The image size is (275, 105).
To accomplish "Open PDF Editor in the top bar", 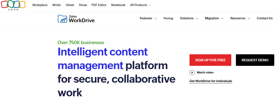I will (x=99, y=5).
